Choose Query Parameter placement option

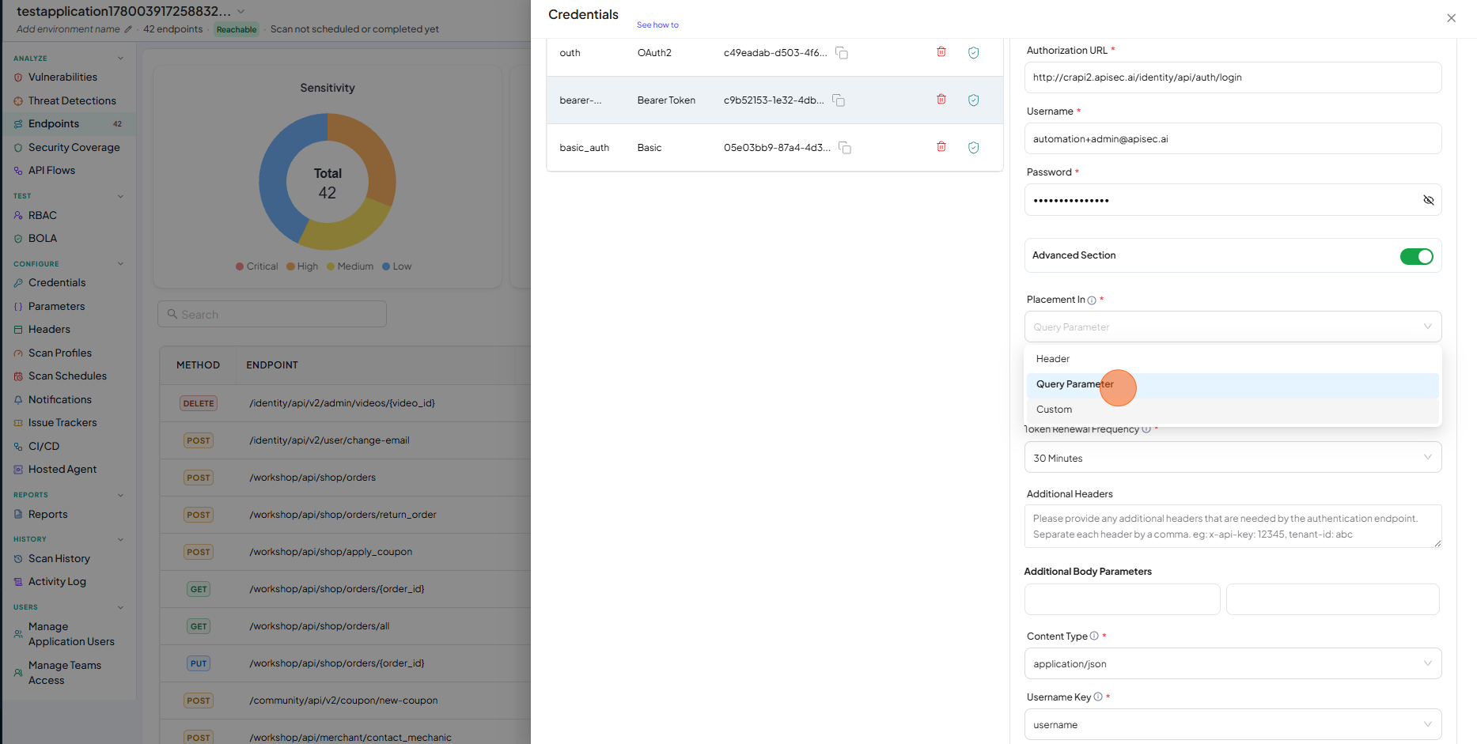coord(1233,384)
